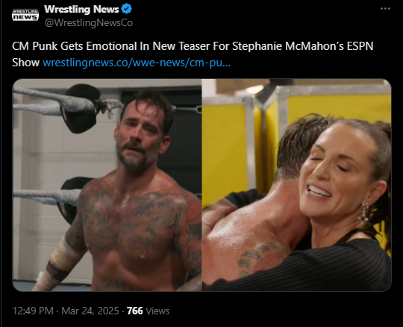This screenshot has height=327, width=403.
Task: Open the three-dot more options menu
Action: click(x=385, y=9)
